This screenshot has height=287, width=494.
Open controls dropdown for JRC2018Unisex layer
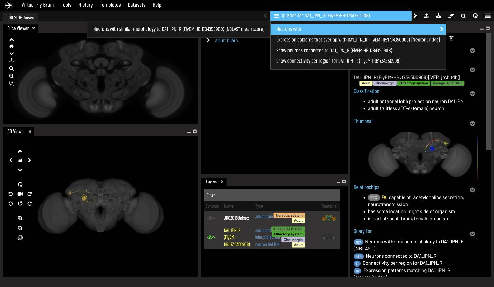tap(215, 218)
